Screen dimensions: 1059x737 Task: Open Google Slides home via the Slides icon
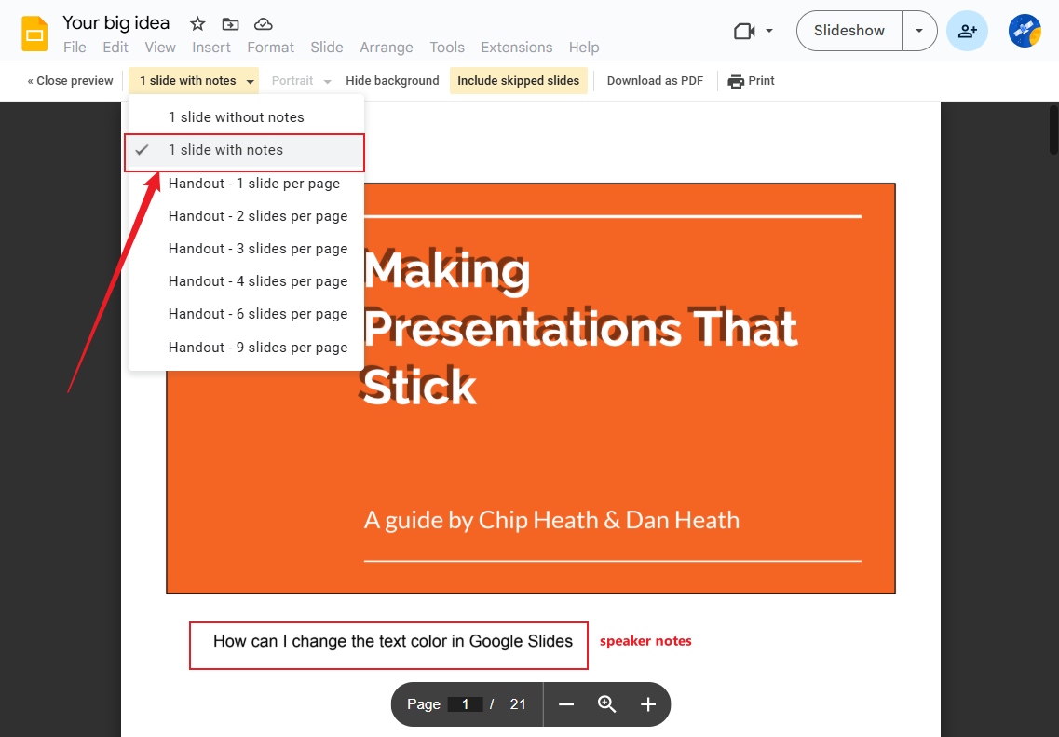pos(35,31)
